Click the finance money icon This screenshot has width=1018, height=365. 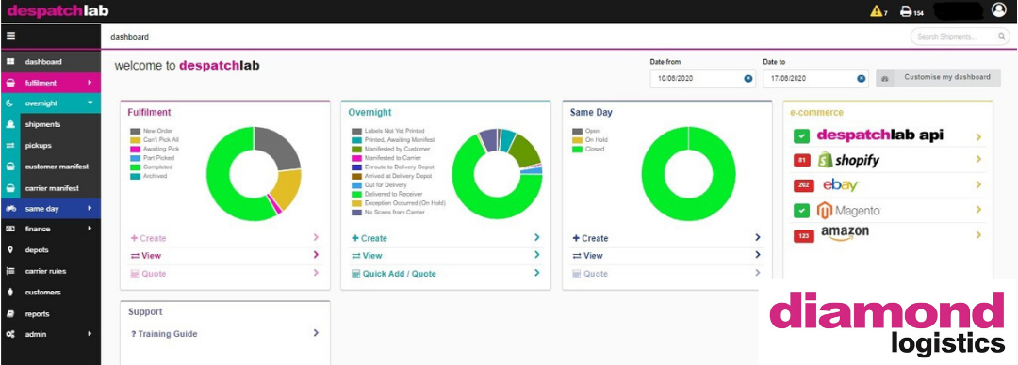coord(11,229)
